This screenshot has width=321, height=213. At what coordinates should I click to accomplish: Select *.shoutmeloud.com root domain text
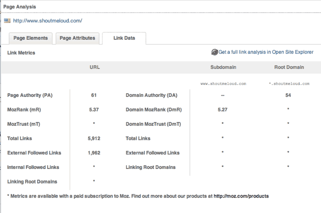(289, 83)
